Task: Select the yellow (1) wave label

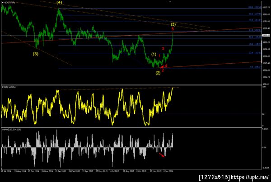Action: 154,55
